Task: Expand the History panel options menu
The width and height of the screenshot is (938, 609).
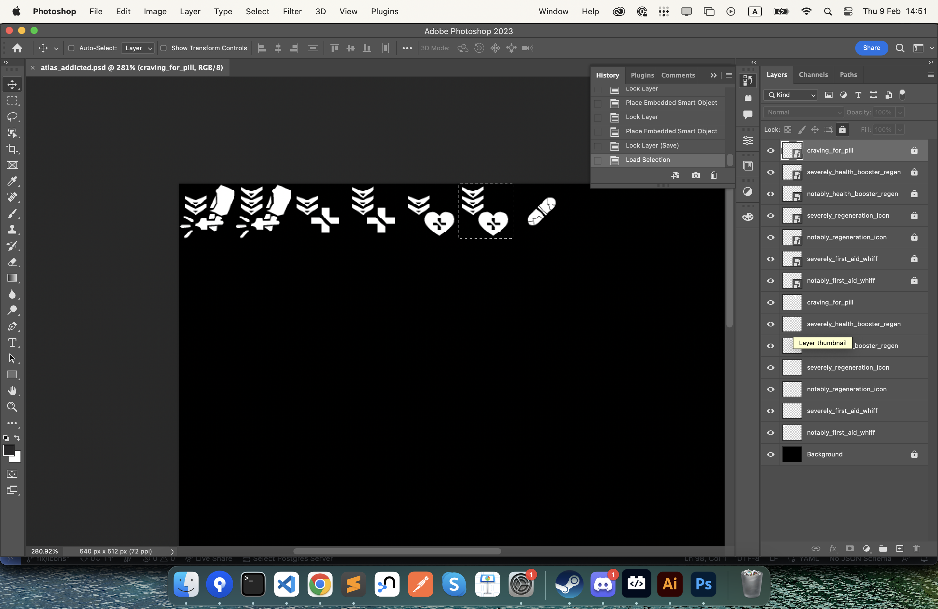Action: (730, 75)
